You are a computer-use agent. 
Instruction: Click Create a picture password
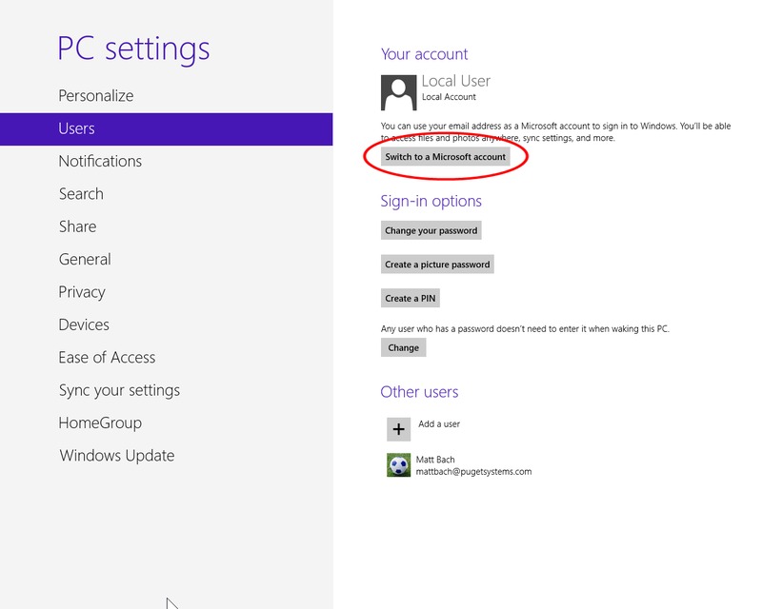click(437, 265)
